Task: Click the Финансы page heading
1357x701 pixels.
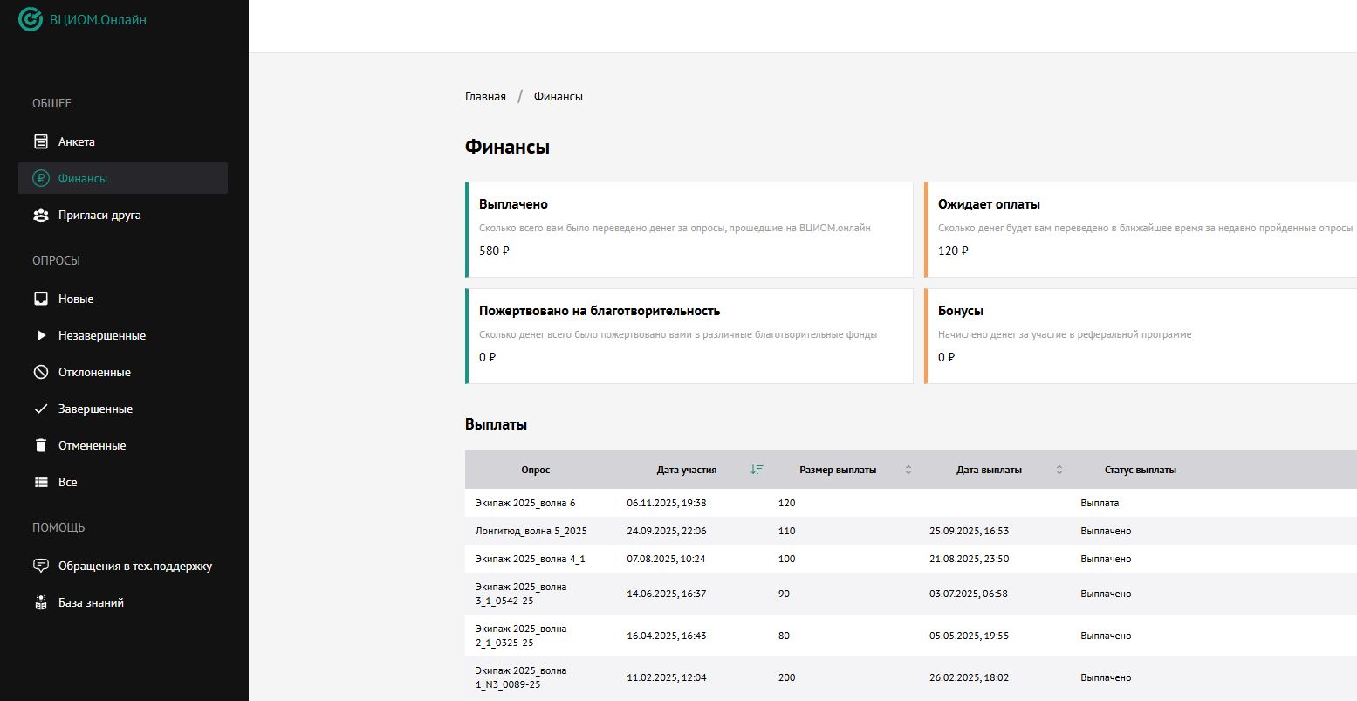Action: point(507,147)
